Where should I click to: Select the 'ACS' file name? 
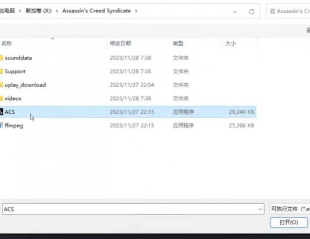click(x=10, y=112)
